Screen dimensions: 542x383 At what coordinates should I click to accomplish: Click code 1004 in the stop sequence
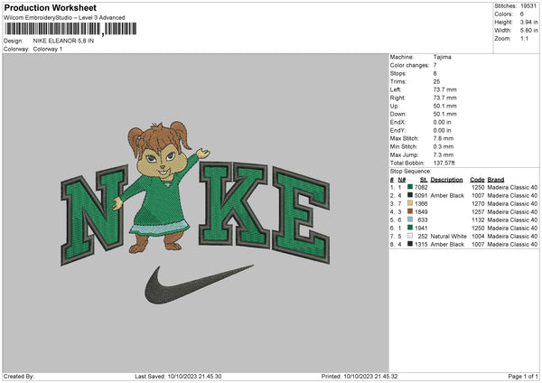tap(478, 236)
